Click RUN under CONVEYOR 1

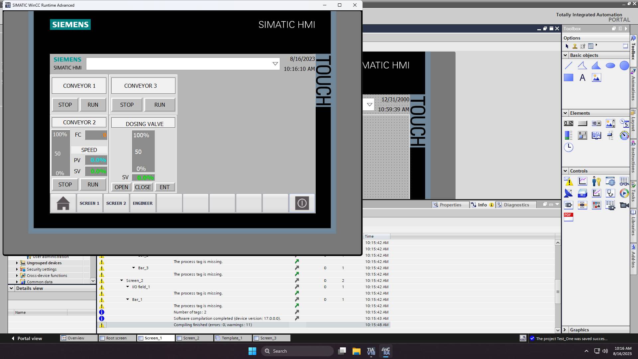click(x=93, y=105)
